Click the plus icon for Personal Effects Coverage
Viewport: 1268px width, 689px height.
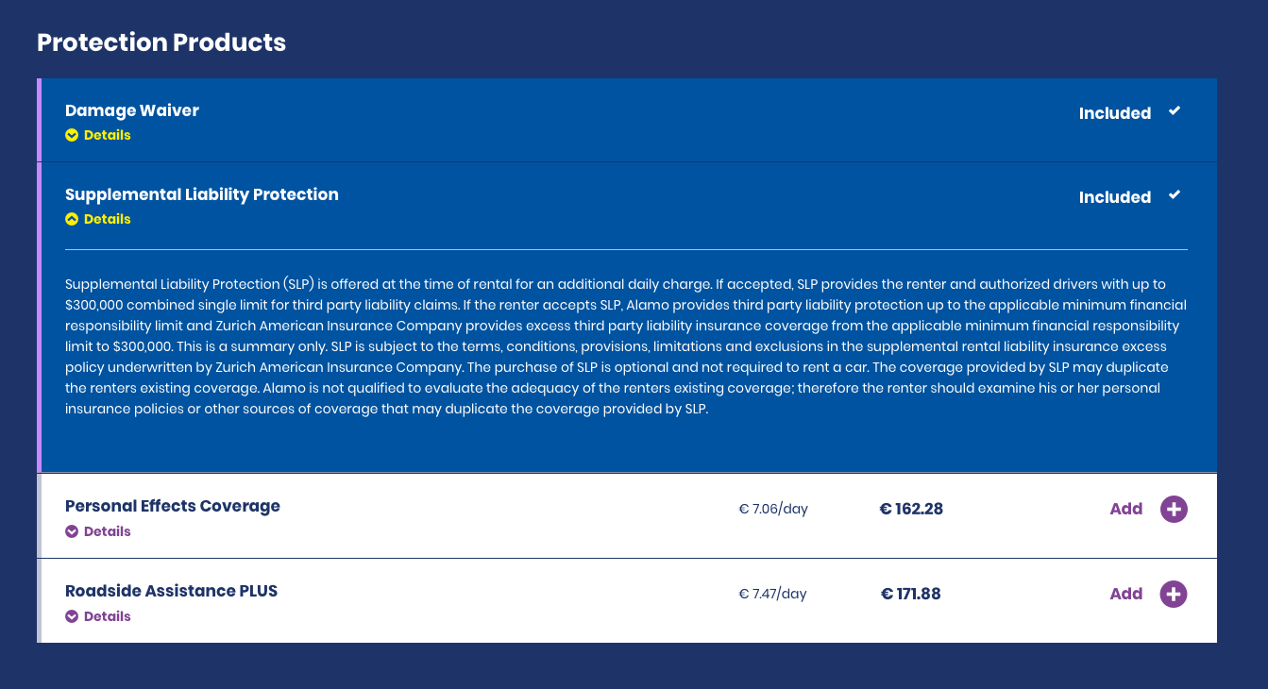(1174, 510)
